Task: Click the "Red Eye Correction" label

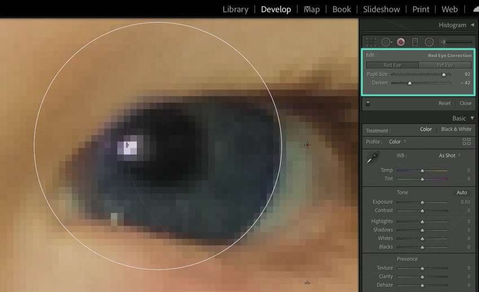Action: (450, 56)
